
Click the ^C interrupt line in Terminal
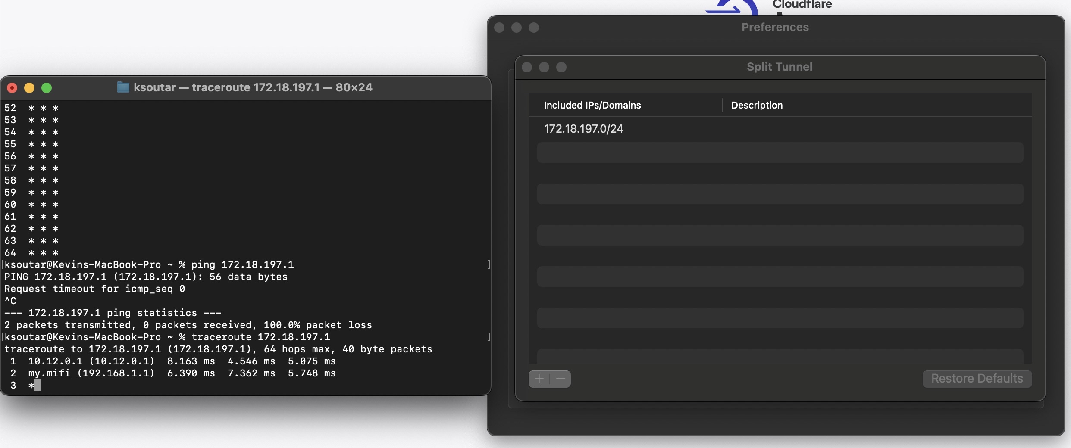click(x=10, y=301)
